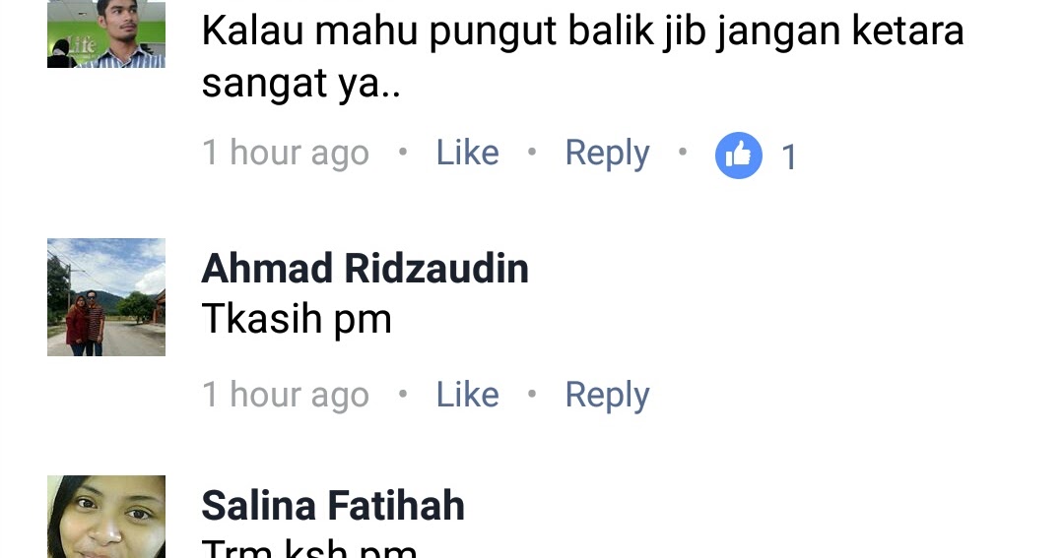This screenshot has width=1064, height=558.
Task: Open Salina Fatihah's profile name link
Action: click(x=333, y=505)
